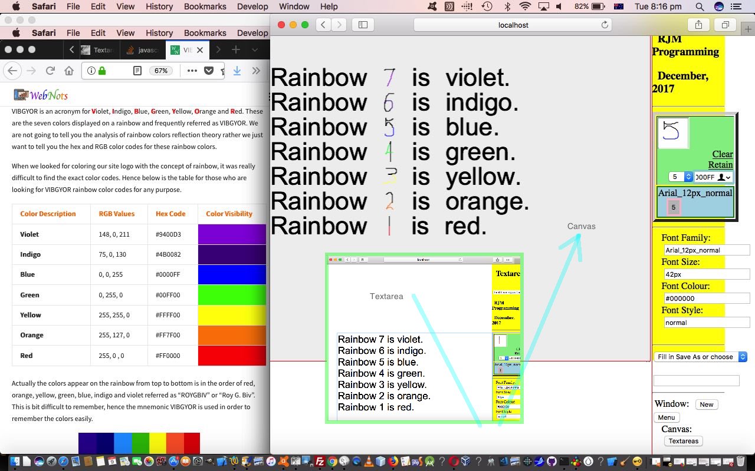Click the Pocket save icon in Firefox
This screenshot has width=755, height=471.
pos(209,71)
